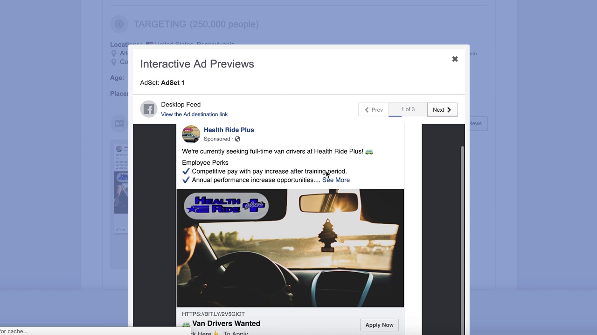Click the Health Ride Plus logo on image
Viewport: 597px width, 335px height.
pos(226,206)
